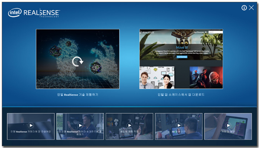
Task: Select the App Showcase link in preview
Action: 199,32
